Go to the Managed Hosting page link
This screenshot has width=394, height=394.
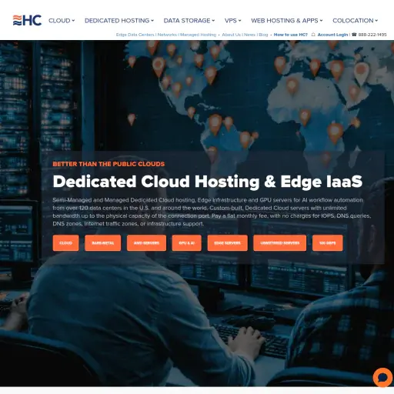click(x=198, y=35)
